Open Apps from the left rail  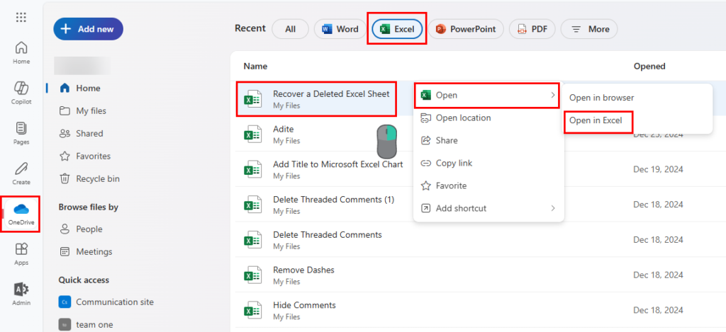coord(21,254)
